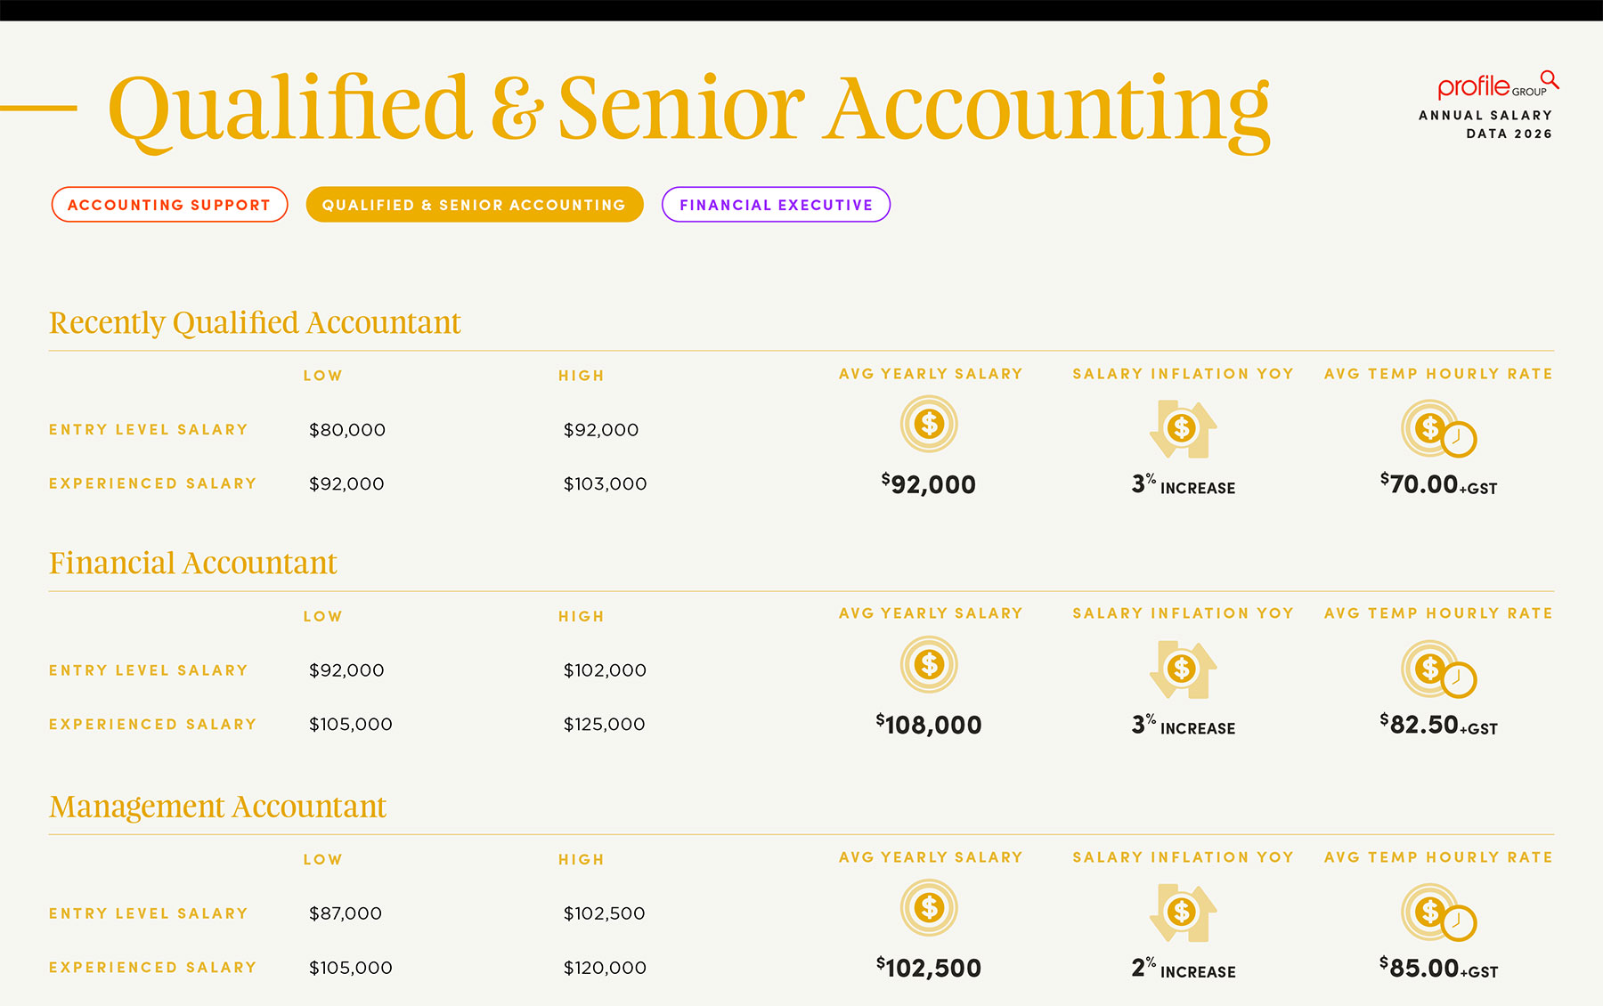Screen dimensions: 1603x1006
Task: Click the Recently Qualified Accountant heading
Action: click(255, 322)
